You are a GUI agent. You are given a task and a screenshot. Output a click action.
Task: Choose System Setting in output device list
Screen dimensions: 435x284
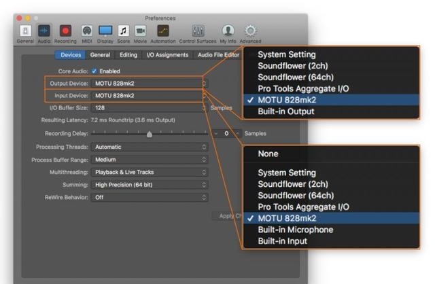pyautogui.click(x=331, y=54)
